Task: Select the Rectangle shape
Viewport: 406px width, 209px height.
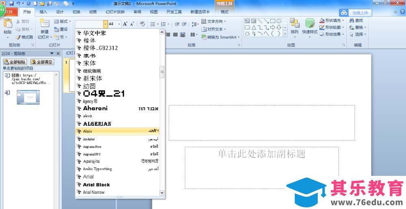Action: click(x=273, y=21)
